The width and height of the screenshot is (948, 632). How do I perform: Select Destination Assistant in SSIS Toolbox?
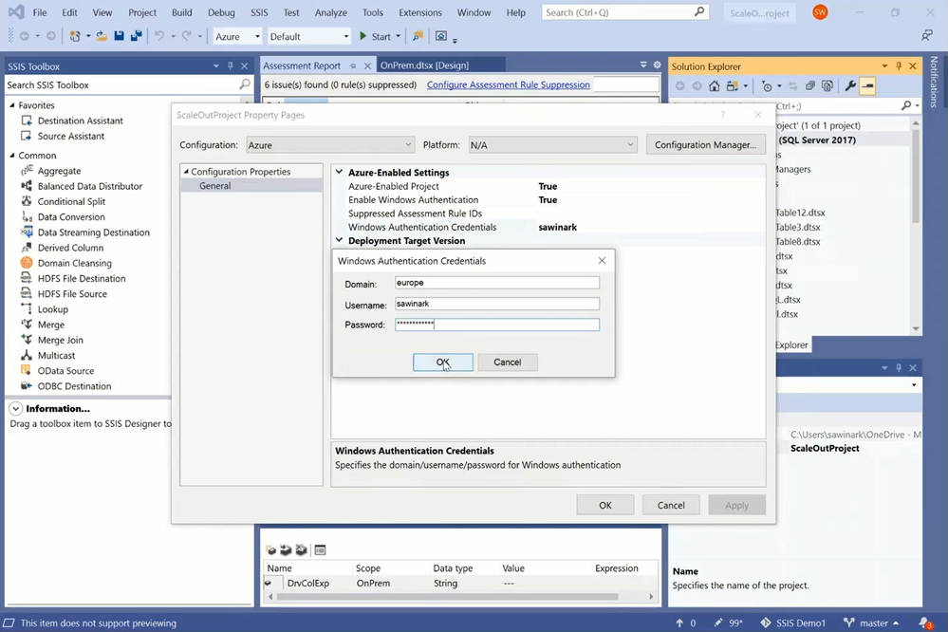80,121
